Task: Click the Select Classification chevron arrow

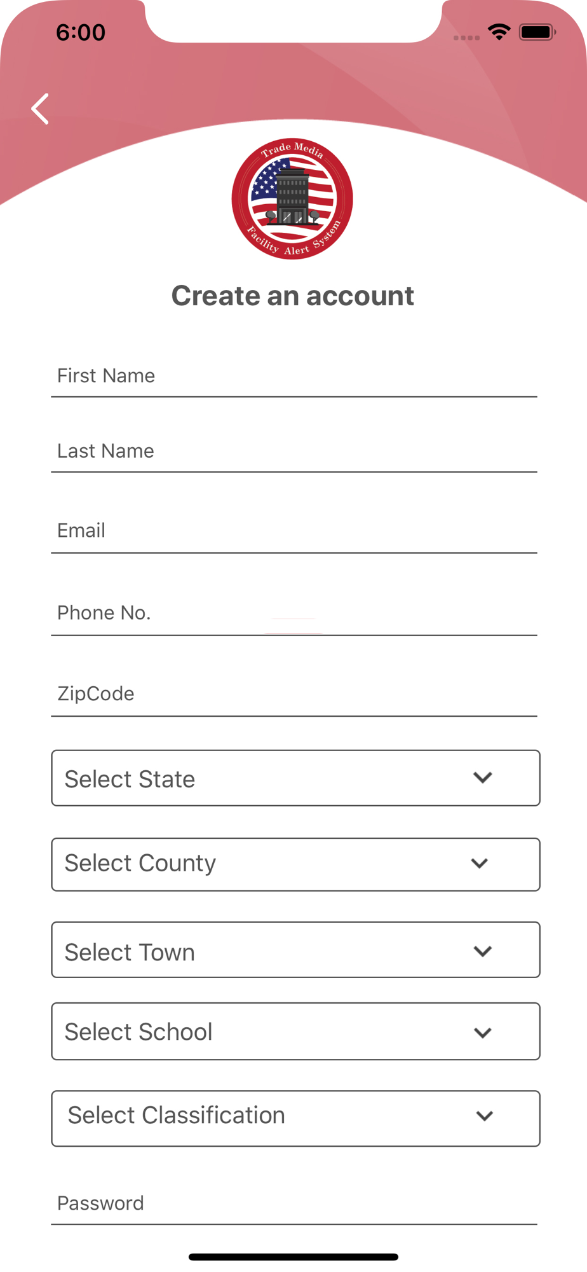Action: click(x=485, y=1116)
